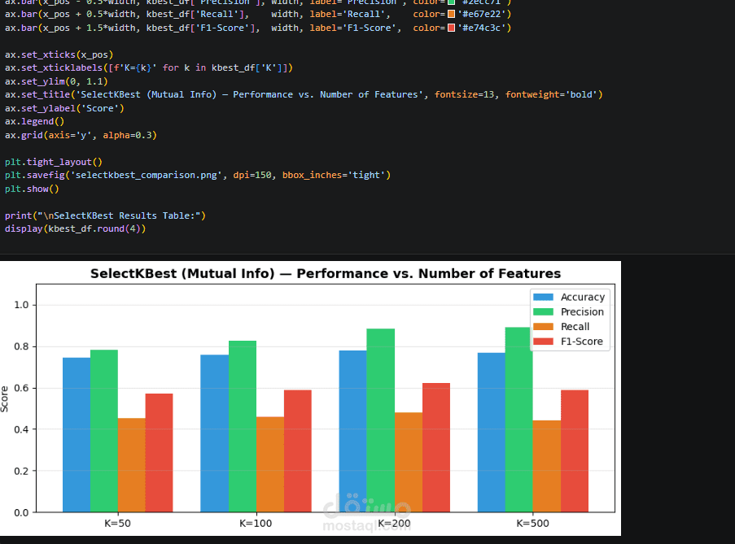Click the red '#e74c3c' color swatch in code
The height and width of the screenshot is (544, 735).
pos(451,28)
